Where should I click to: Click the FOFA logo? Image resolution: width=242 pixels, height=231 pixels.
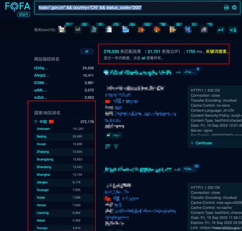pyautogui.click(x=18, y=6)
